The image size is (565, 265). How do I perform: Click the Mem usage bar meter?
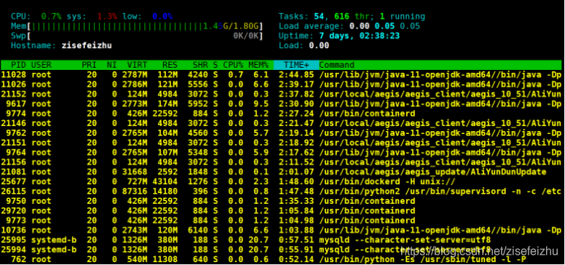(137, 26)
